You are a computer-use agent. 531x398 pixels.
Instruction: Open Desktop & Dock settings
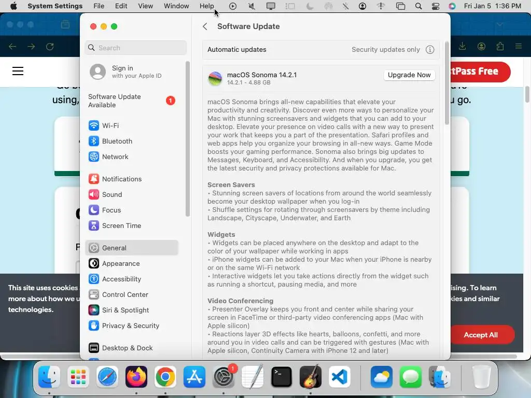pos(131,348)
